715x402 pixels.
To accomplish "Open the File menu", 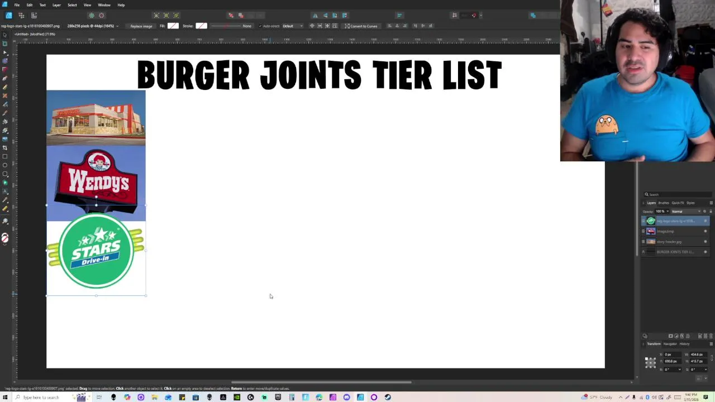I will point(17,5).
